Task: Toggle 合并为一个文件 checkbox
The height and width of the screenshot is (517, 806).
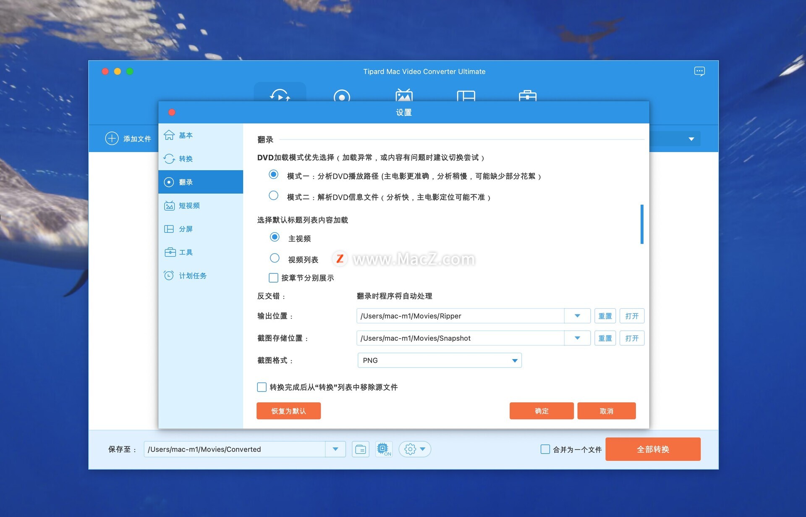Action: point(545,449)
